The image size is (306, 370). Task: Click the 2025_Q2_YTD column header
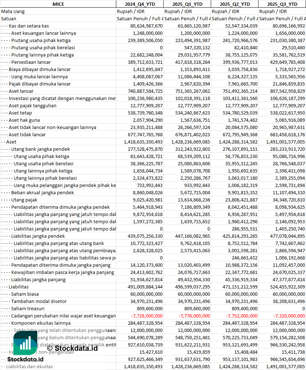235,4
